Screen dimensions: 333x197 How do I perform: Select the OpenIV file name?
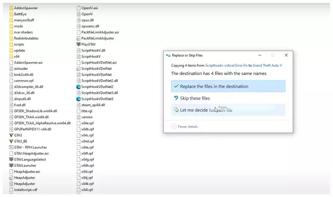pyautogui.click(x=87, y=14)
